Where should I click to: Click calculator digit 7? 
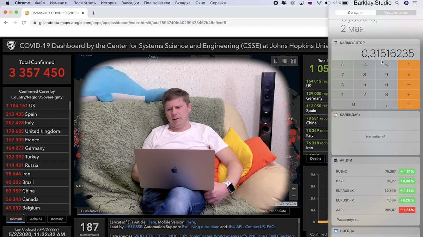(x=342, y=75)
